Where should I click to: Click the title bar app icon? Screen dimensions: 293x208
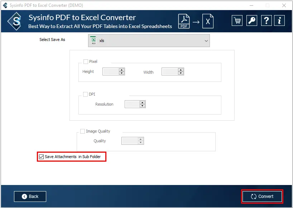[5, 5]
